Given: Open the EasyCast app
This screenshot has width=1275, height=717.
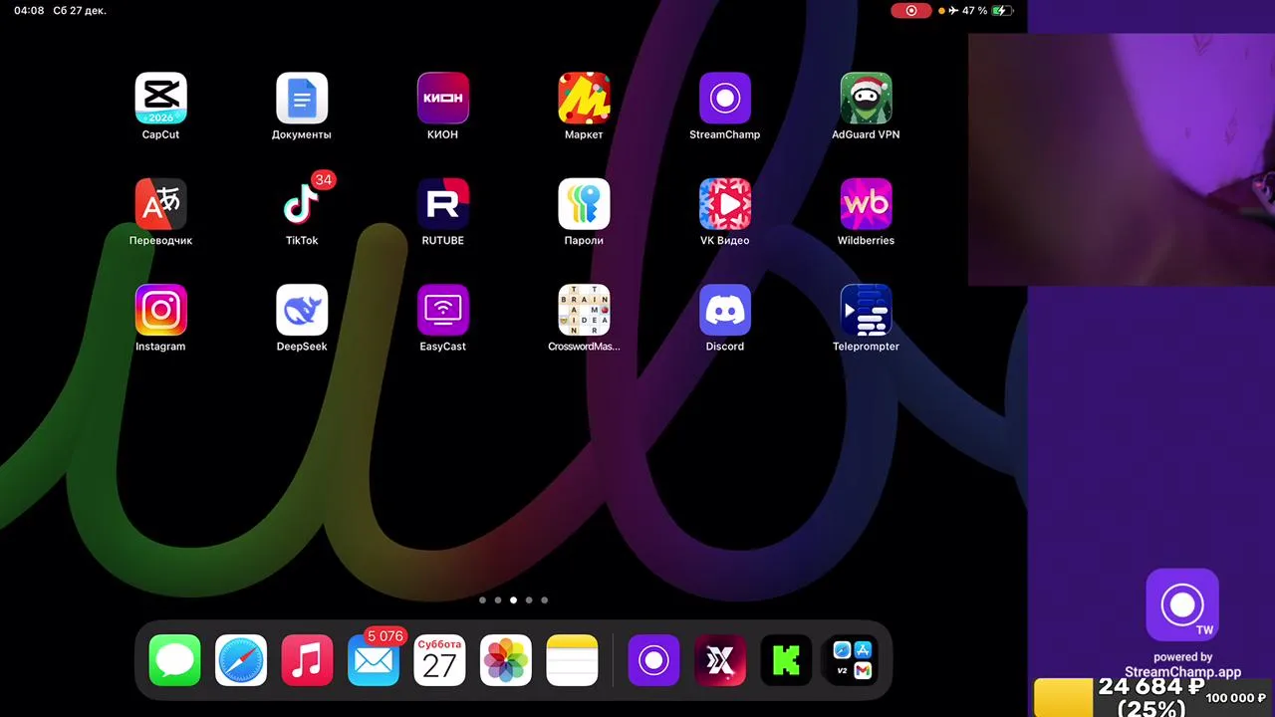Looking at the screenshot, I should 443,310.
